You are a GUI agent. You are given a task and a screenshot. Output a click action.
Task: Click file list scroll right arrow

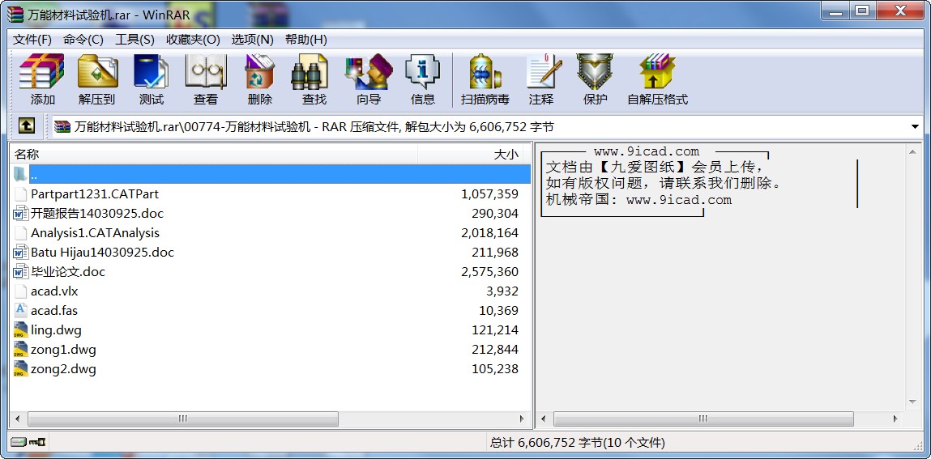(x=523, y=419)
